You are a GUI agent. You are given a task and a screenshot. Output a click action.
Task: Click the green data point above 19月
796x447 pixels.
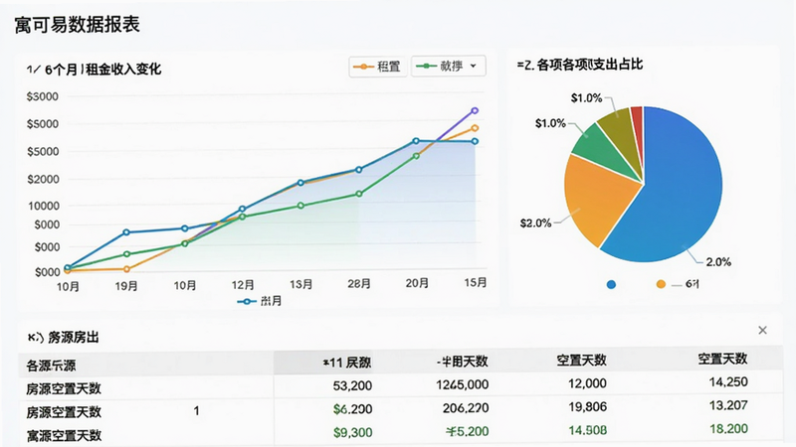pos(126,254)
